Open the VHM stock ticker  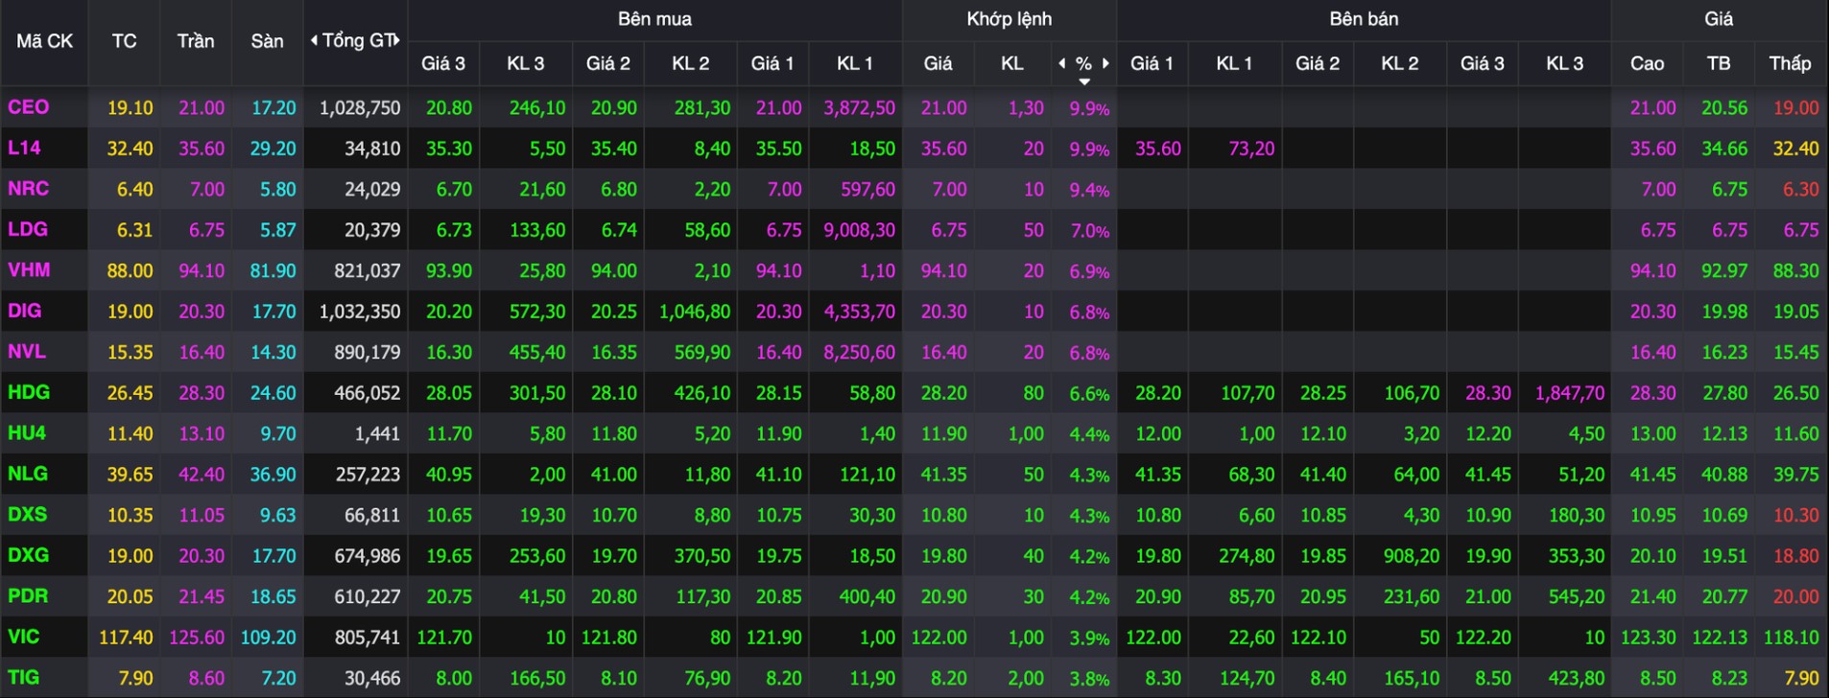29,270
